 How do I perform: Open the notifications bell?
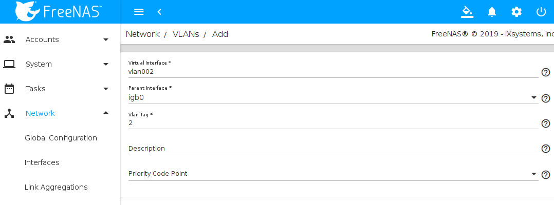[x=492, y=12]
